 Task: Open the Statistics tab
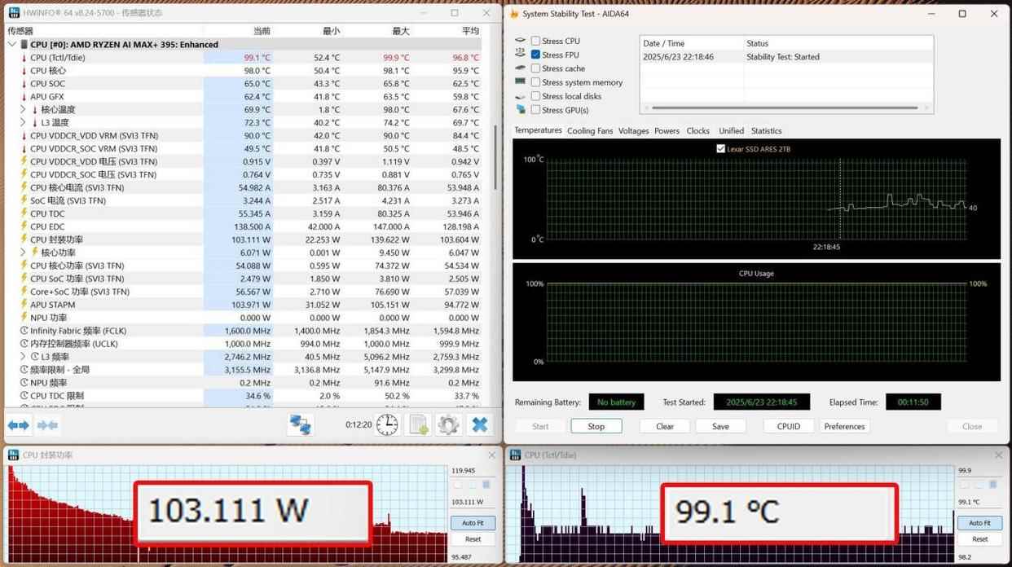point(766,131)
